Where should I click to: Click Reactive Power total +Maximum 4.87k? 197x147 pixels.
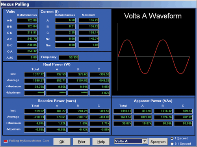(x=34, y=123)
